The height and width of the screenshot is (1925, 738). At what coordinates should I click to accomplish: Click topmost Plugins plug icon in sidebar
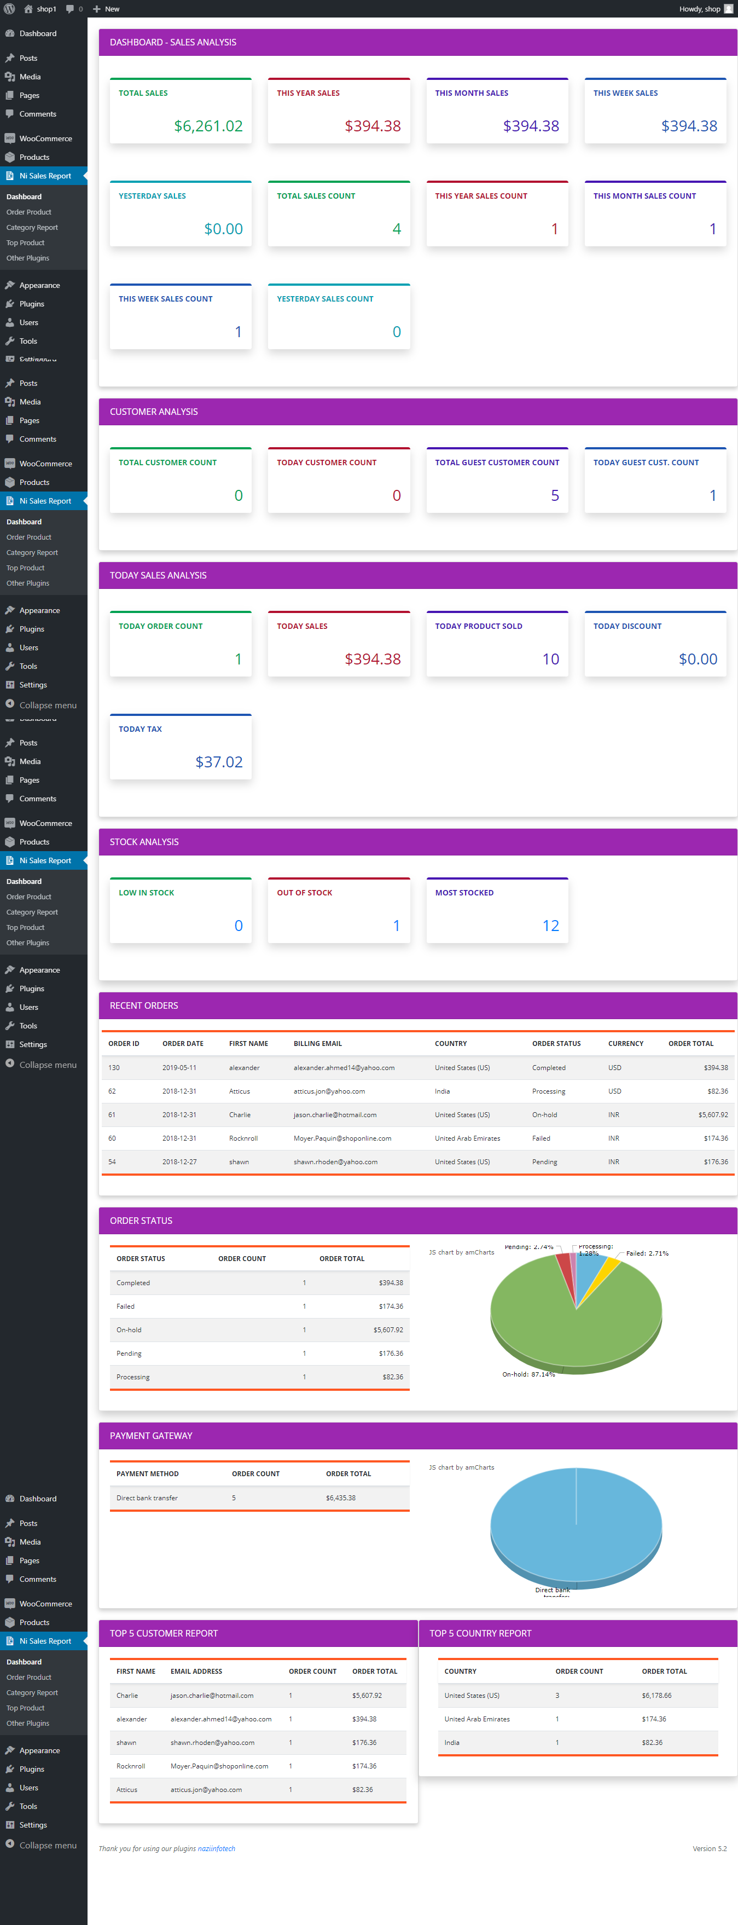pyautogui.click(x=10, y=304)
